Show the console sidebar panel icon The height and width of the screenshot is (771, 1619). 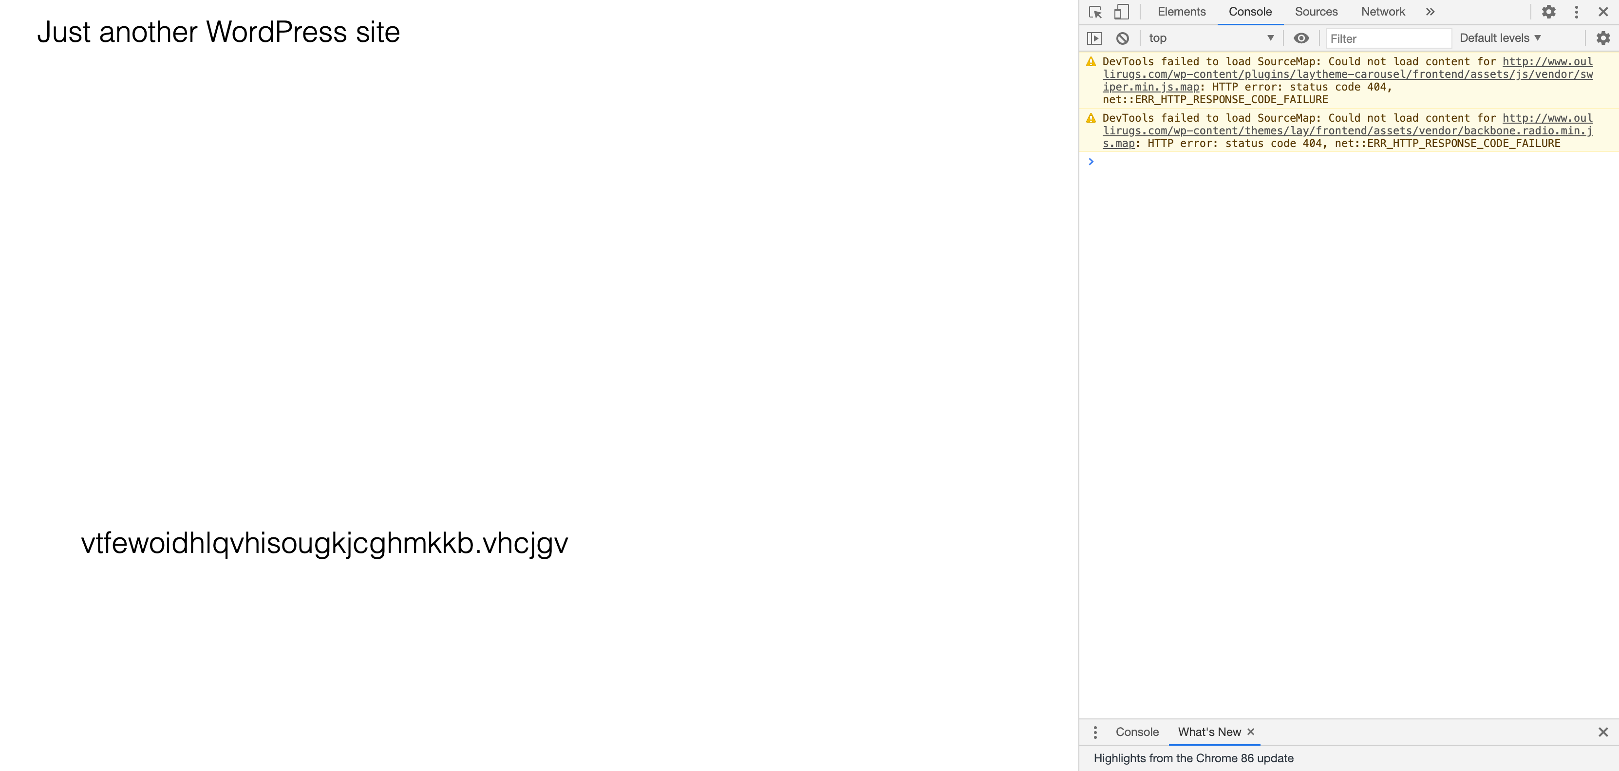point(1094,38)
